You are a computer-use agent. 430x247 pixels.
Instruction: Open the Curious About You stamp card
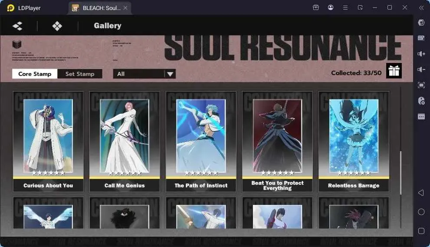(x=48, y=142)
